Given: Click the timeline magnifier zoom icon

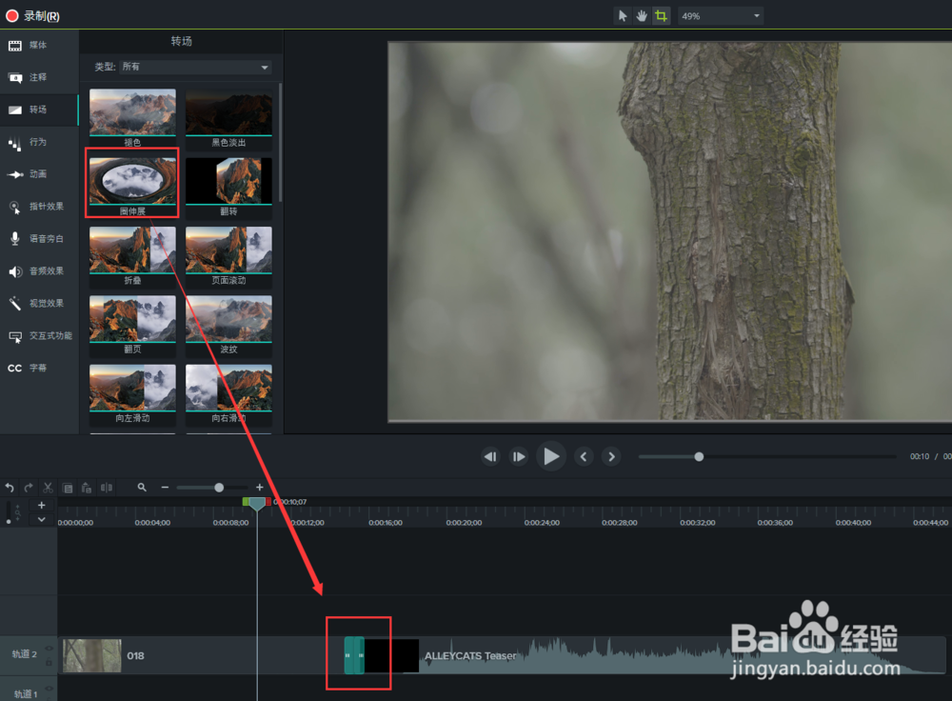Looking at the screenshot, I should (x=142, y=488).
